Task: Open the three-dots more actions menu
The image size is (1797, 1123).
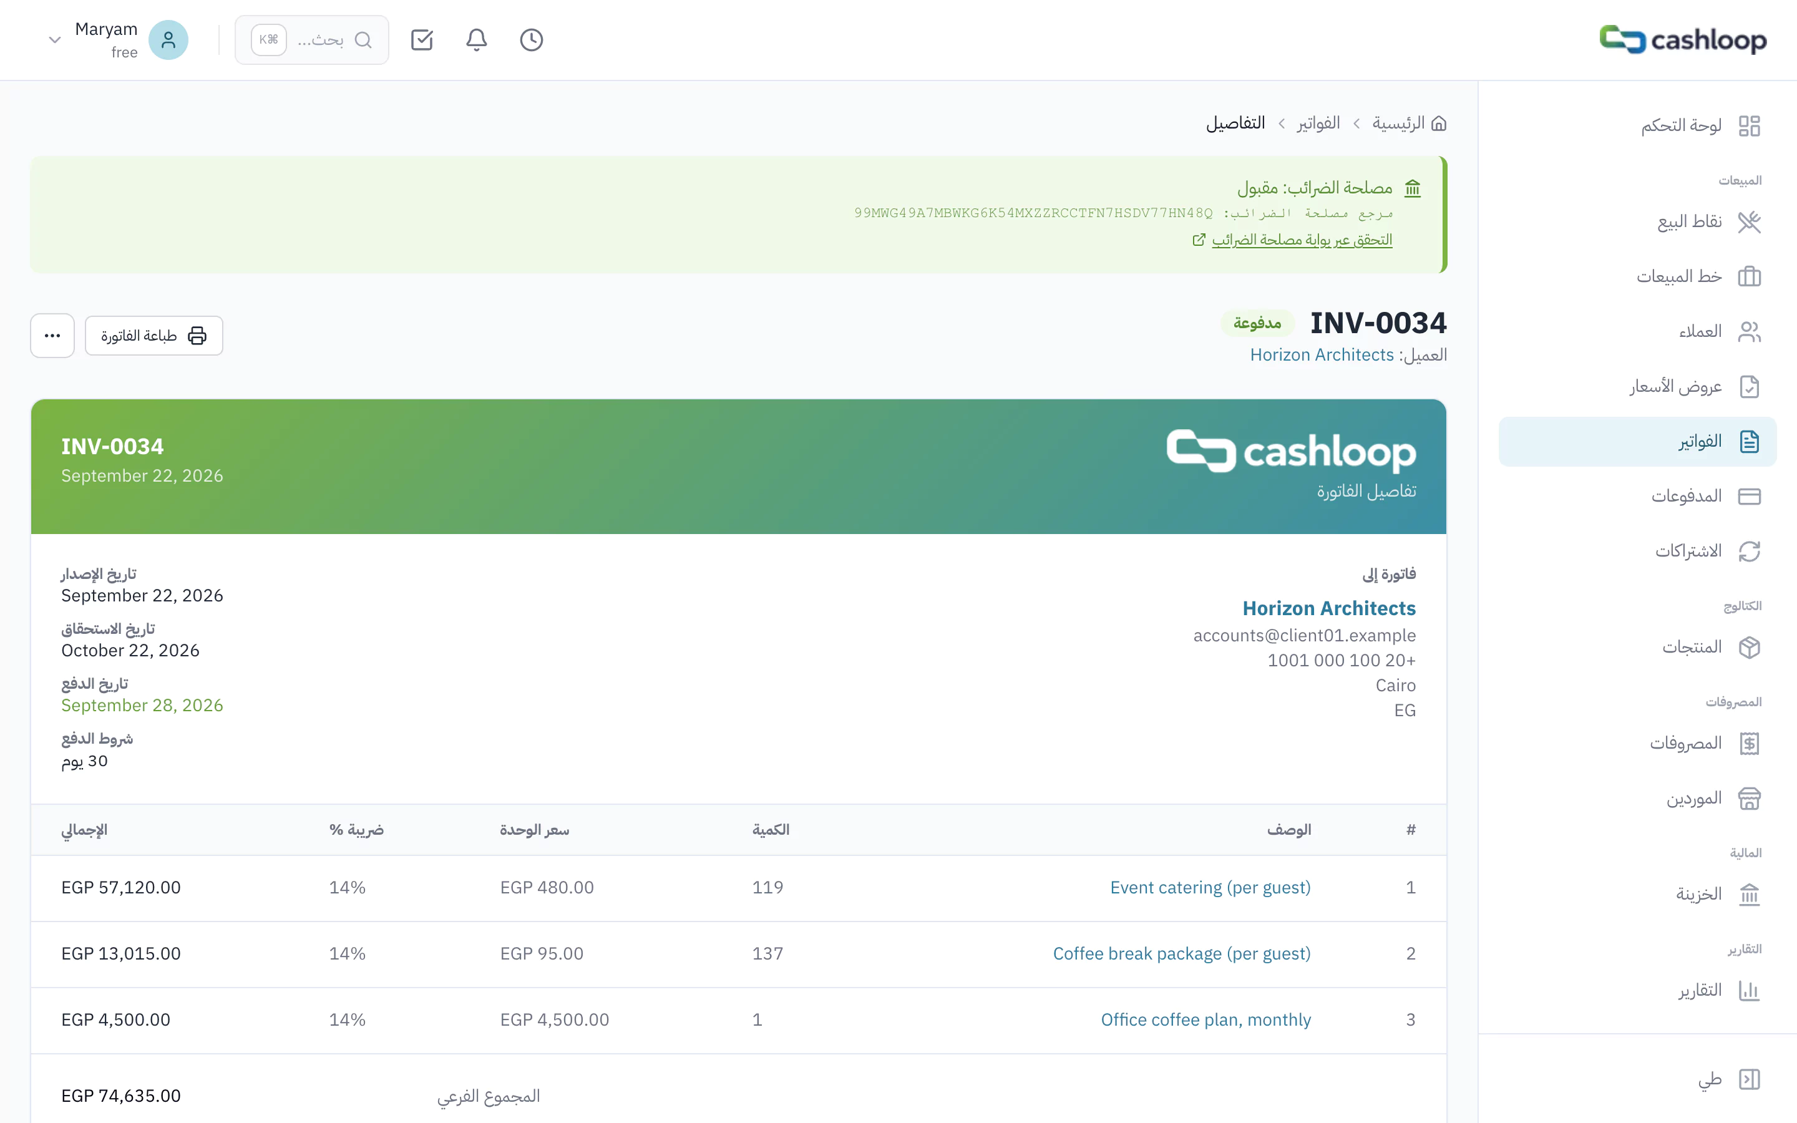Action: (x=52, y=336)
